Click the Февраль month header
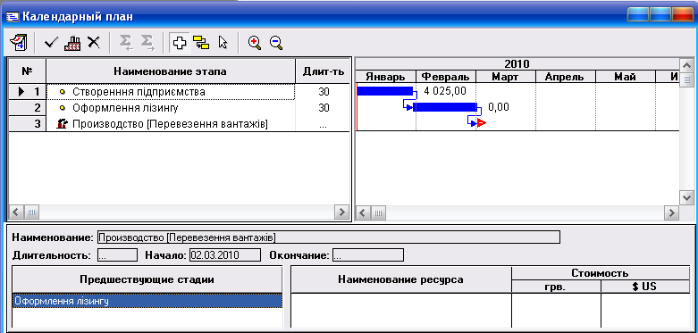The image size is (698, 333). point(446,77)
